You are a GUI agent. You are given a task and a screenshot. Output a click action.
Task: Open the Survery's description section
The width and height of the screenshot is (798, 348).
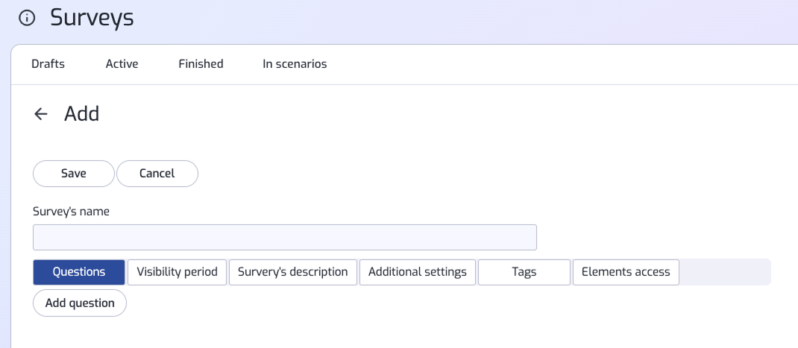point(292,272)
